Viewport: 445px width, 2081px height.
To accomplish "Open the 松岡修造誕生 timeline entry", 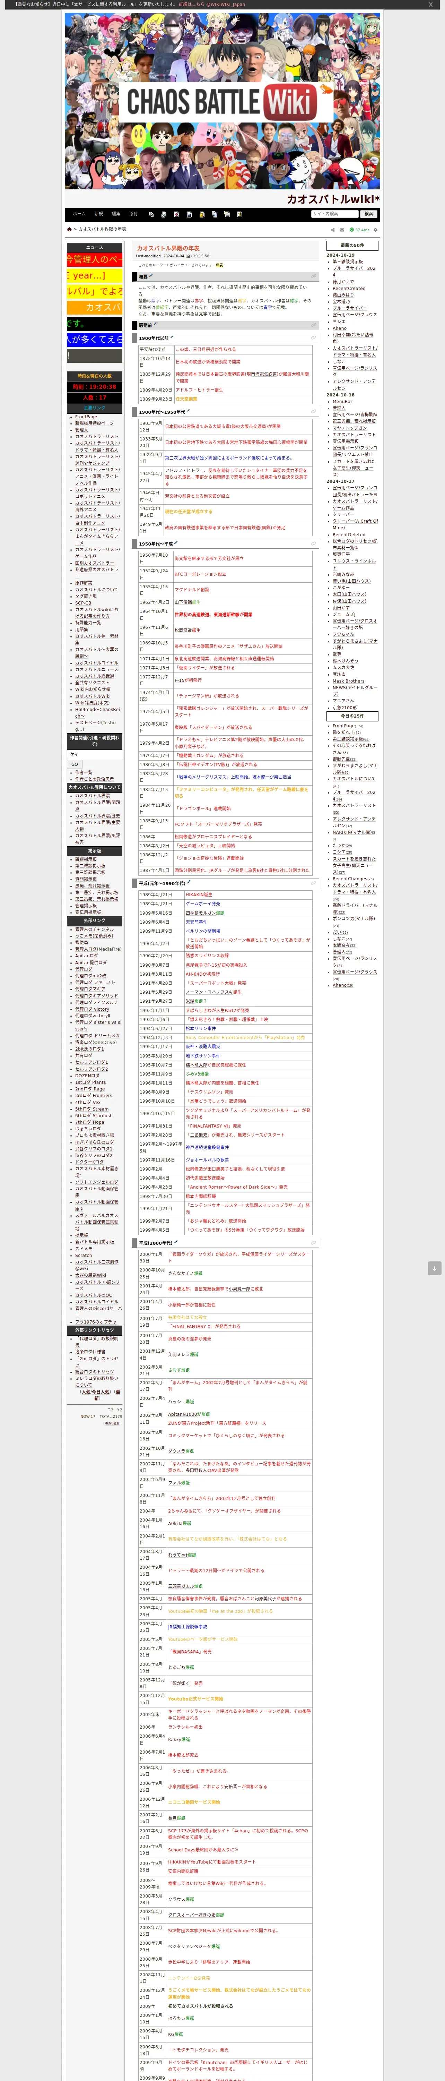I will [x=187, y=630].
